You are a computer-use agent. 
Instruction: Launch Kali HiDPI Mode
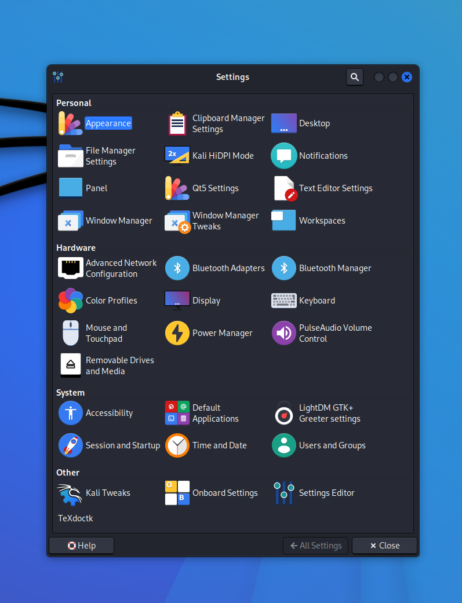[x=177, y=156]
